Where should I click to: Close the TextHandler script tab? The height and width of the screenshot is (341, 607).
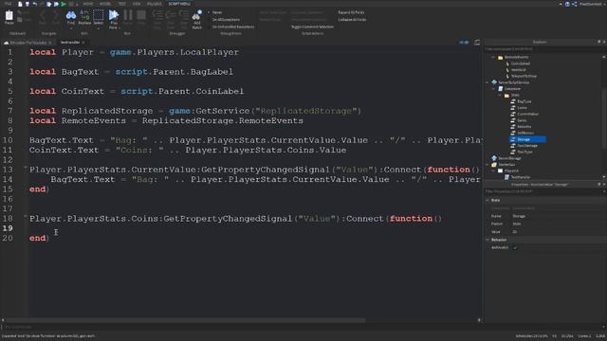pyautogui.click(x=83, y=42)
